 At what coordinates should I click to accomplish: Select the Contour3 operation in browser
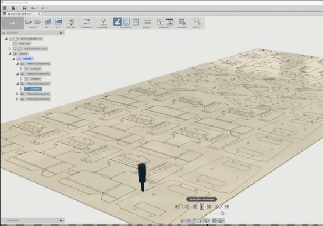tap(33, 79)
